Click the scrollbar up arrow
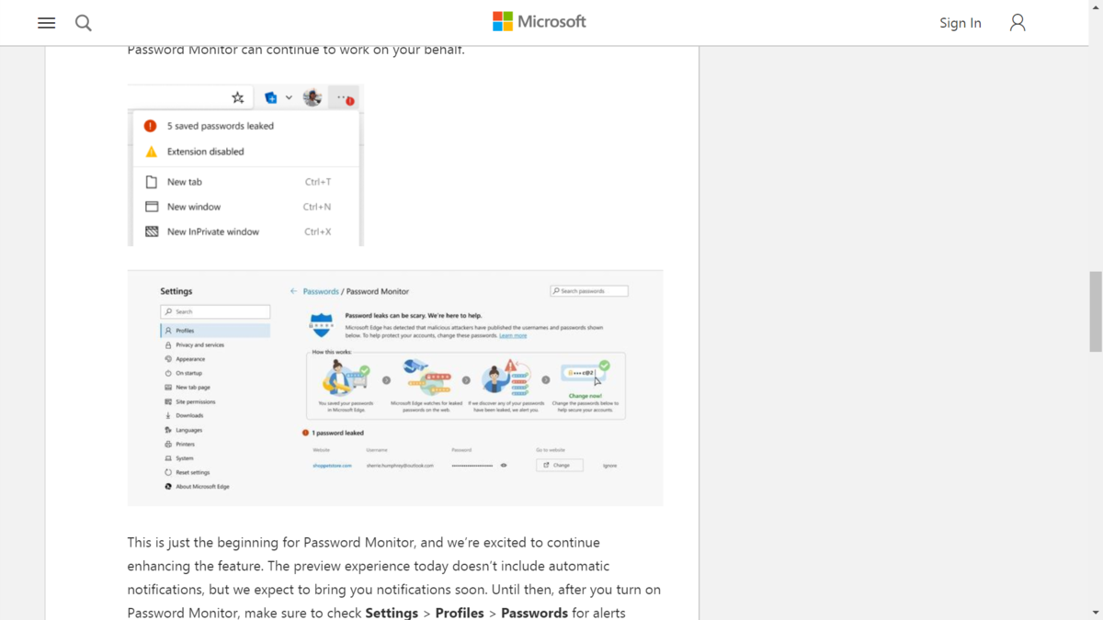Viewport: 1103px width, 620px height. pyautogui.click(x=1096, y=7)
